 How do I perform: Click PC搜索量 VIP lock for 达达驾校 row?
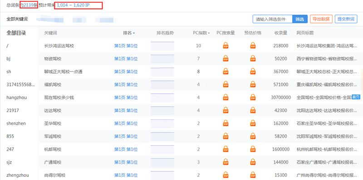(x=226, y=110)
